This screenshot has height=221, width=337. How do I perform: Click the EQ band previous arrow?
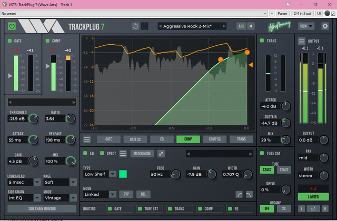[x=189, y=154]
